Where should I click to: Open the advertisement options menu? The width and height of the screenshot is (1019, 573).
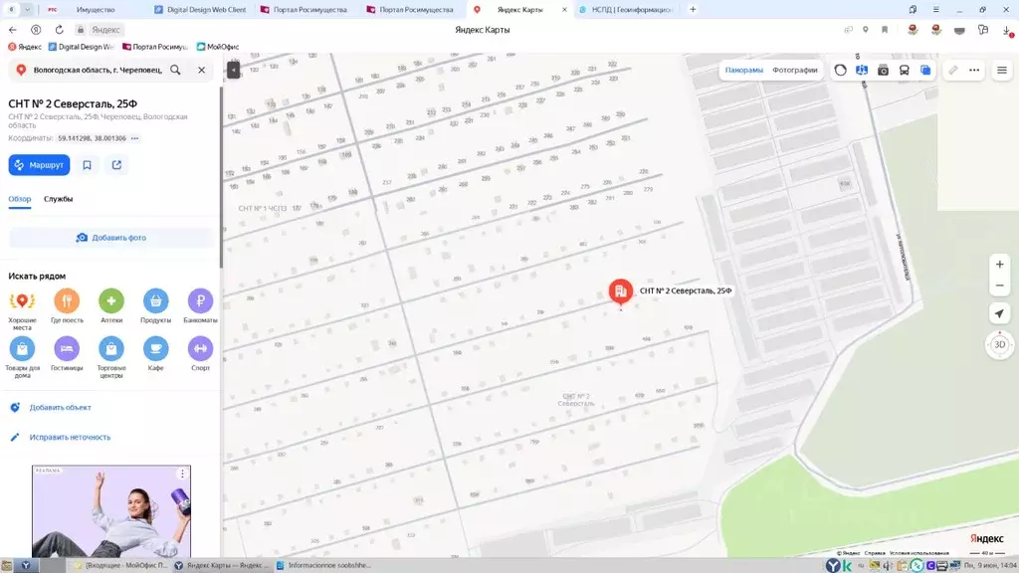point(183,474)
